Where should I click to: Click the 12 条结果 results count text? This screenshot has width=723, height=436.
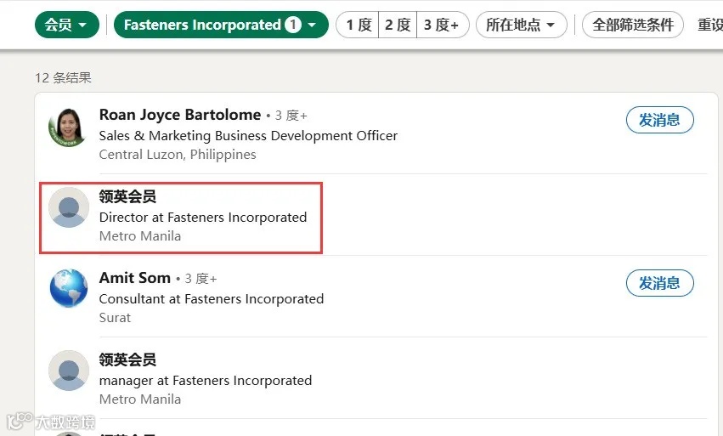[x=63, y=77]
